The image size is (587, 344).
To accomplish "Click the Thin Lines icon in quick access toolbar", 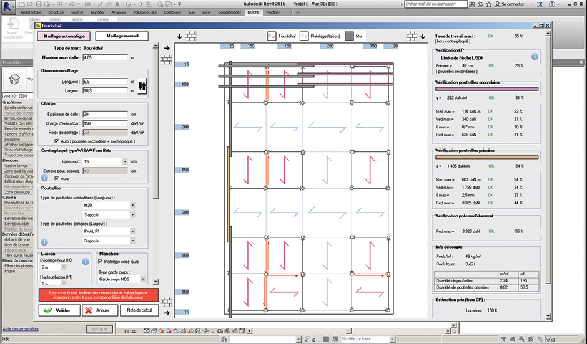I will pos(150,4).
